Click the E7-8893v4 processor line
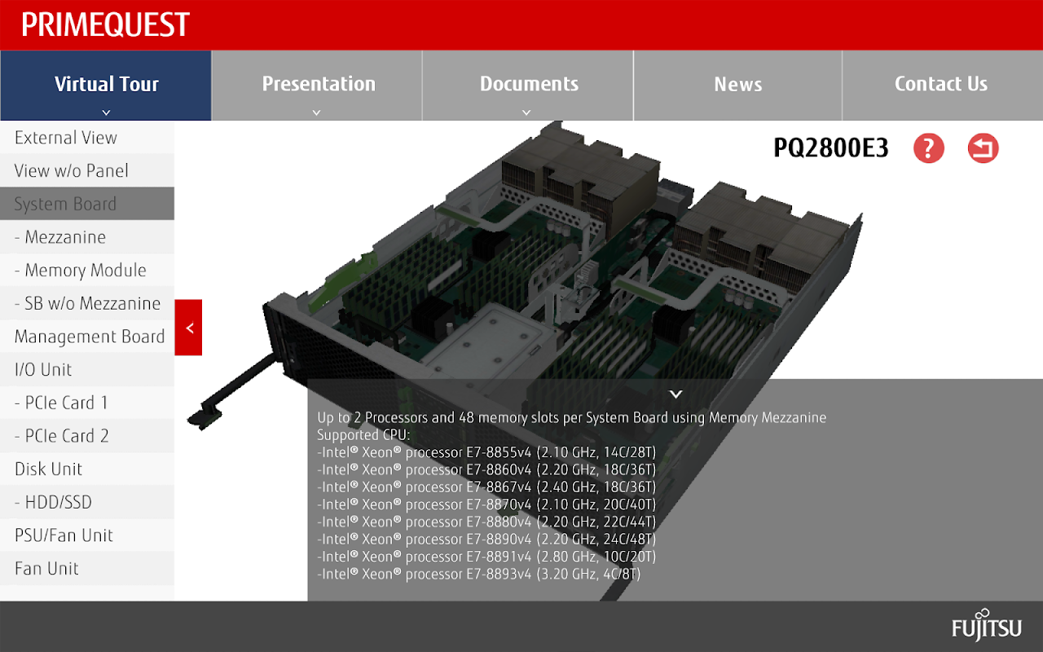The width and height of the screenshot is (1043, 652). [479, 575]
